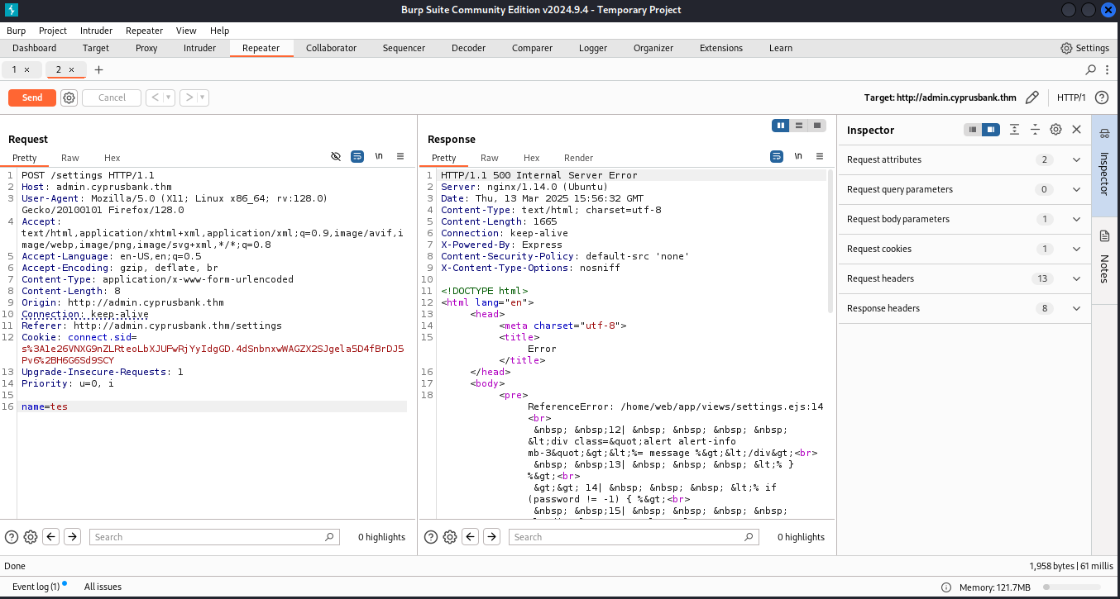Viewport: 1120px width, 599px height.
Task: Collapse all Inspector sections
Action: pos(1035,130)
